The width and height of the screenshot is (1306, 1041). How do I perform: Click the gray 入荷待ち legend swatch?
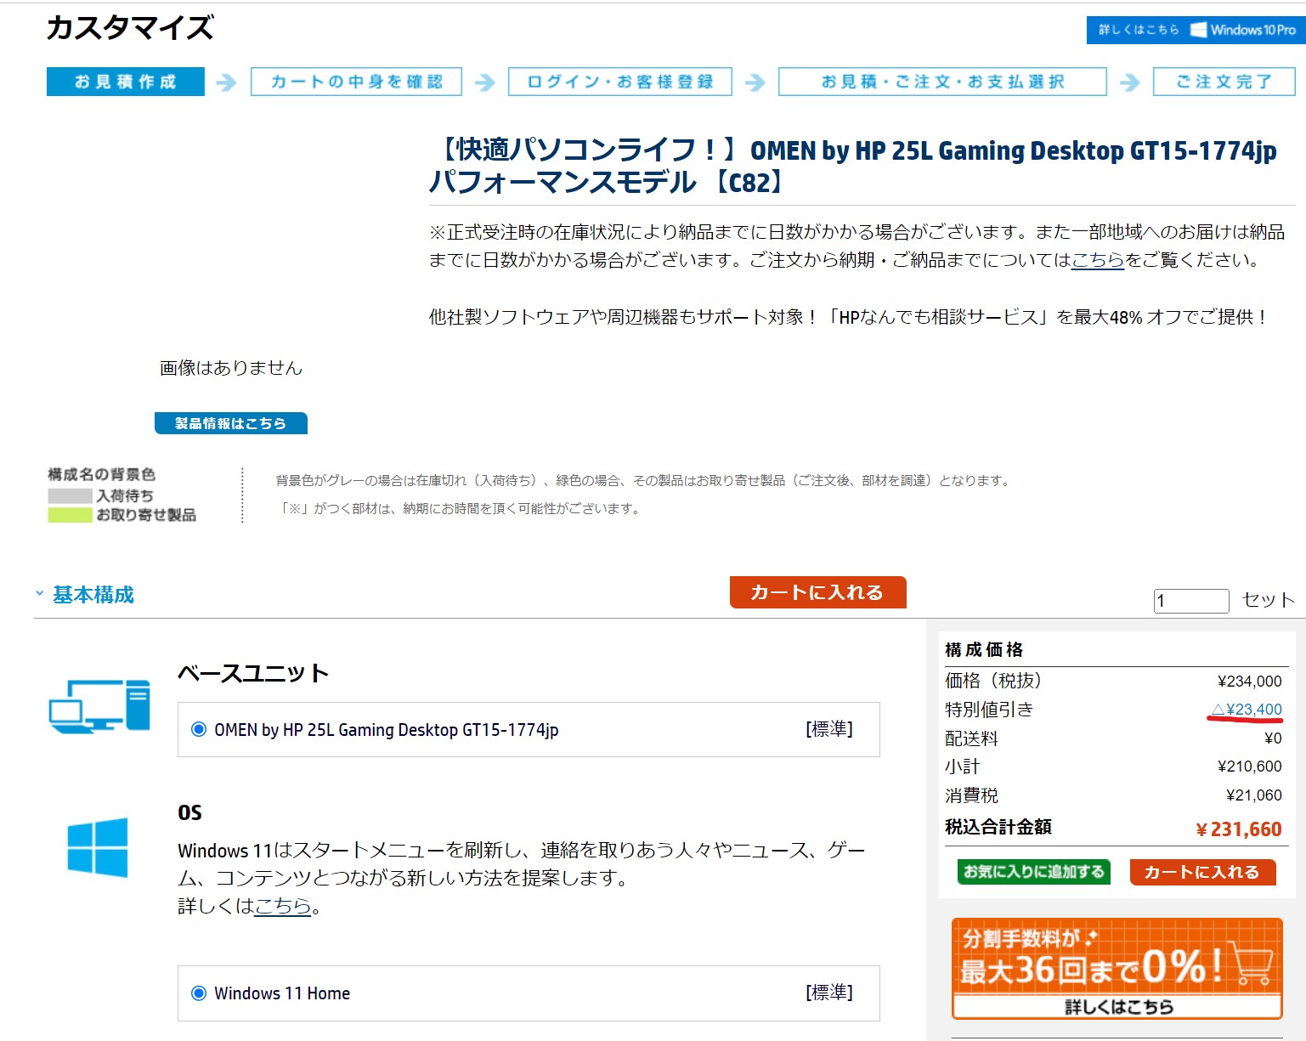click(x=70, y=495)
